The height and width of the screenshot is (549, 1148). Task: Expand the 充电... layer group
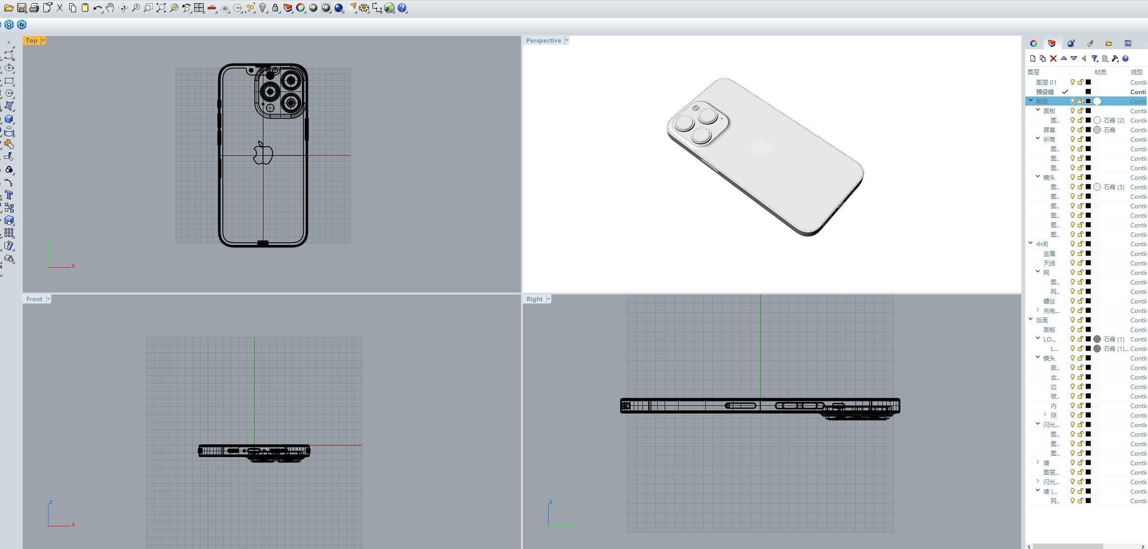pyautogui.click(x=1038, y=310)
